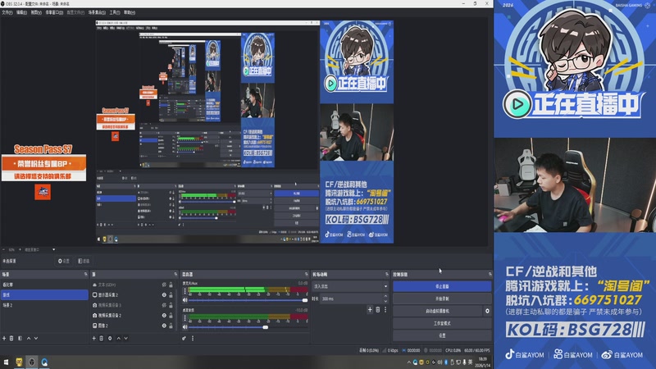Toggle lock on the Image 2 source

(x=171, y=326)
